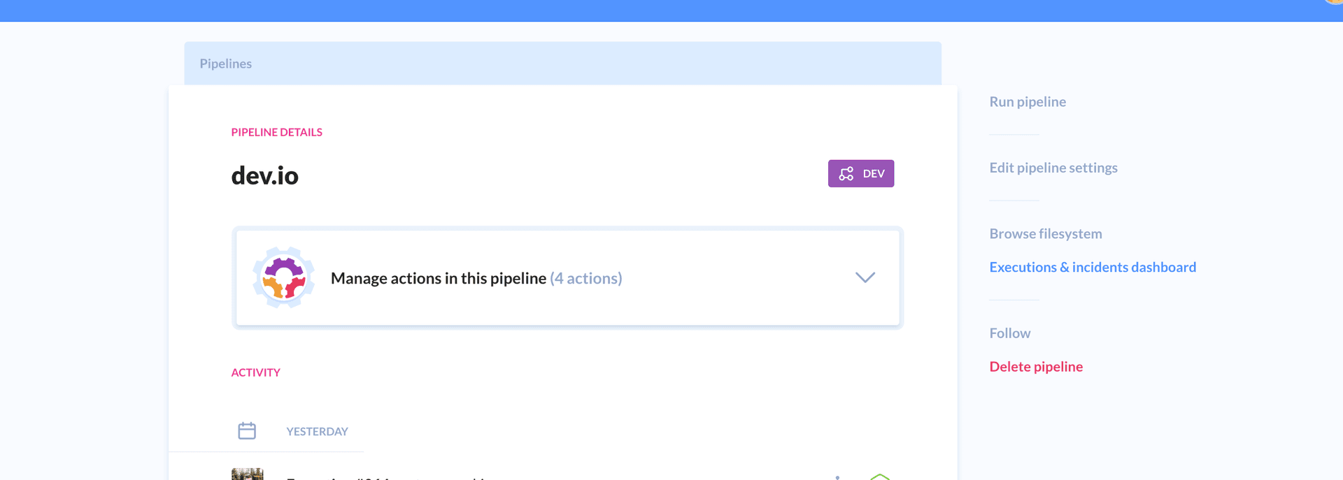
Task: Click the calendar icon beside YESTERDAY
Action: pos(247,430)
